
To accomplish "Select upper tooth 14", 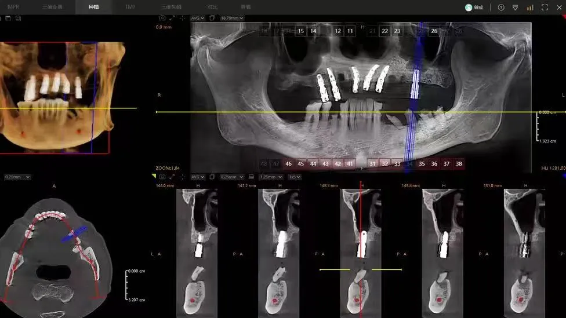I will pos(313,31).
